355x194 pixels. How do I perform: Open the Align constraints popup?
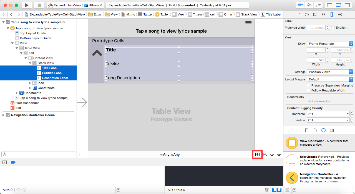265,154
